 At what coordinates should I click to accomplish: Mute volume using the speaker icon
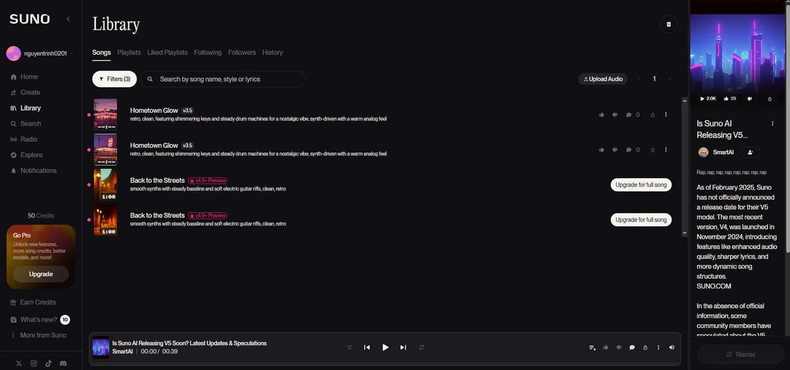pyautogui.click(x=671, y=347)
